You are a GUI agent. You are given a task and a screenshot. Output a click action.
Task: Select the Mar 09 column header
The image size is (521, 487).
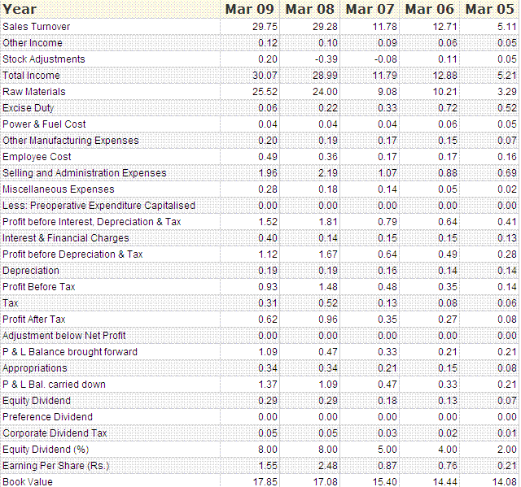pyautogui.click(x=251, y=9)
